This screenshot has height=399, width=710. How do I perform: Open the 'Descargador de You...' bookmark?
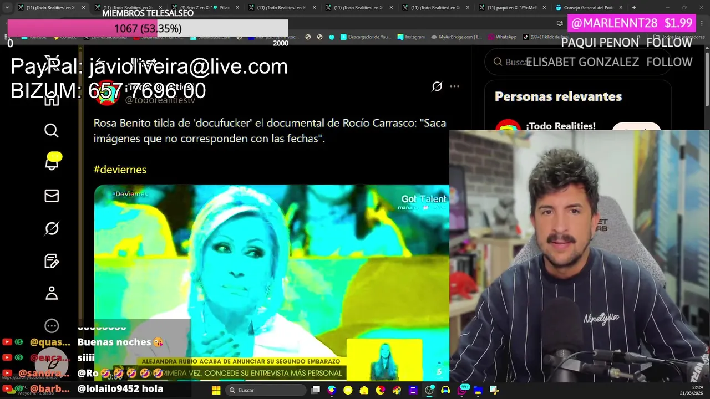[x=366, y=37]
